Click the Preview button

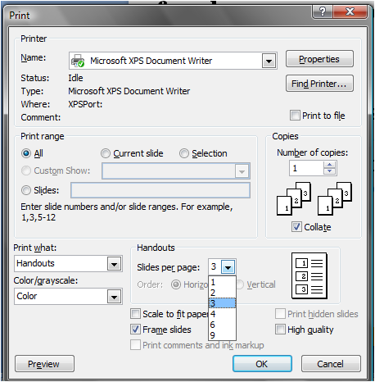(44, 364)
